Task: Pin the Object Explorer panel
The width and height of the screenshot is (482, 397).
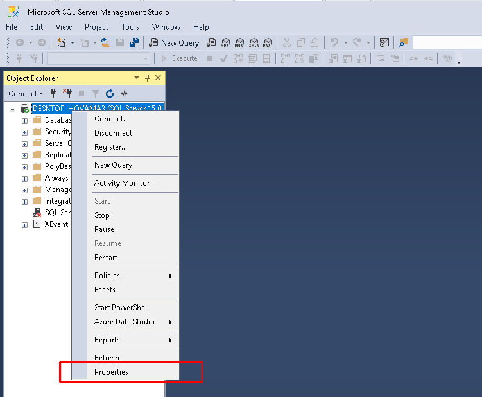Action: (x=147, y=78)
